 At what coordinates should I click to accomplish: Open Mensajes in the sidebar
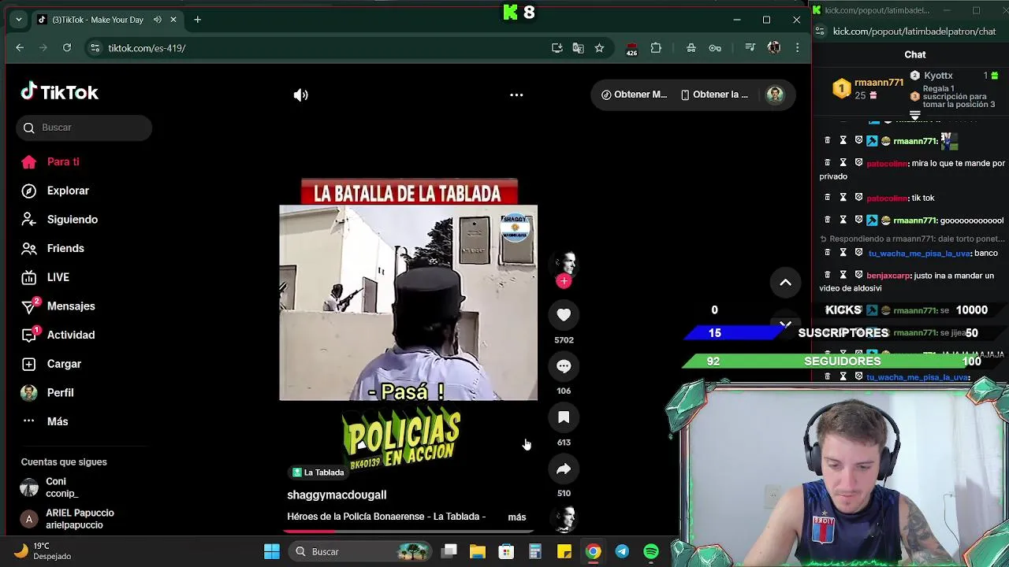coord(71,306)
